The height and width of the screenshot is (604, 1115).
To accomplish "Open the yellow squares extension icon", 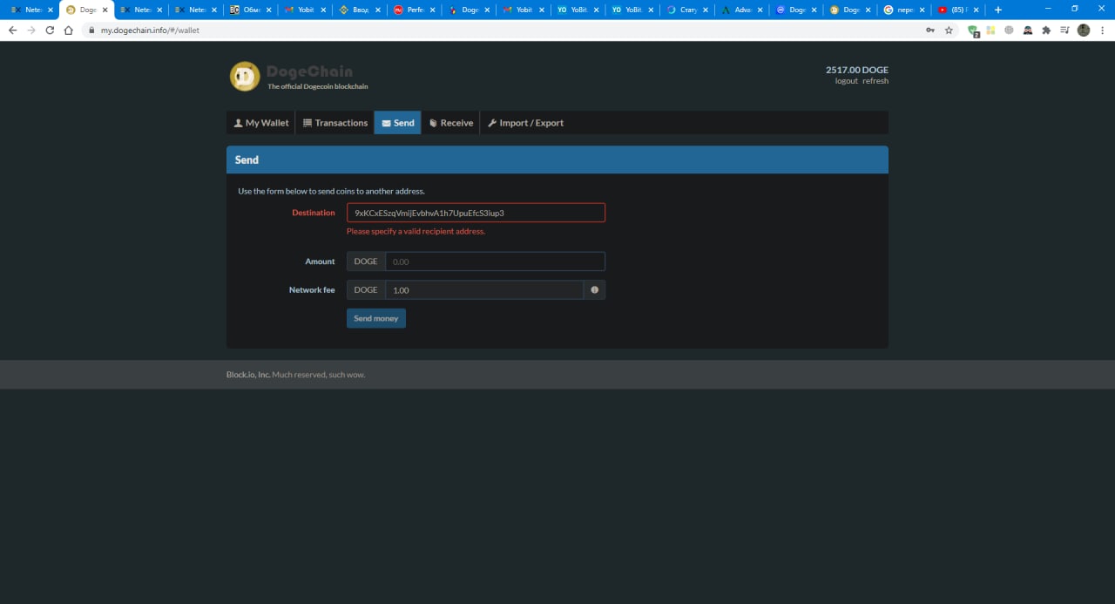I will click(x=991, y=30).
